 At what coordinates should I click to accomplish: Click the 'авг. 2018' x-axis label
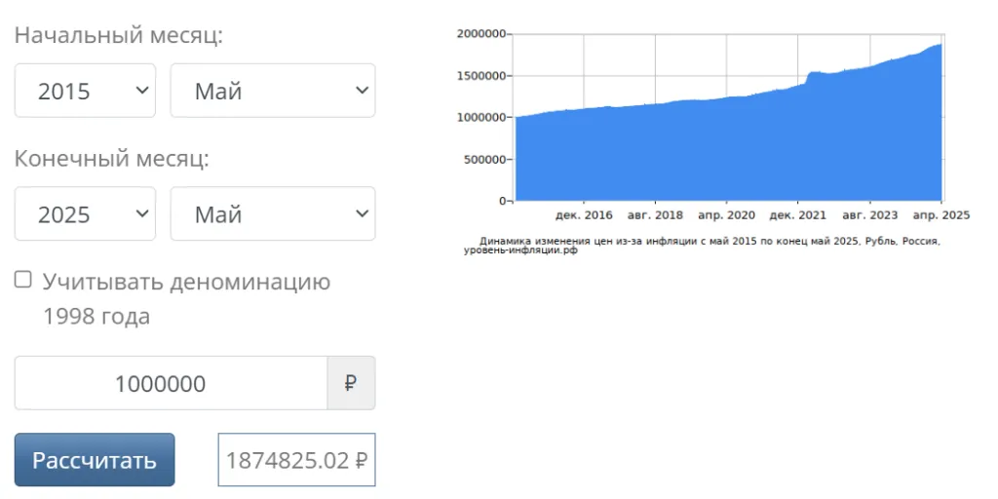[656, 214]
